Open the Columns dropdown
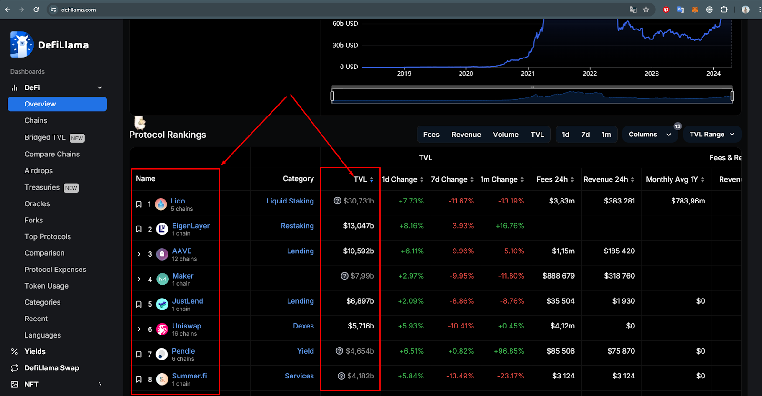The width and height of the screenshot is (762, 396). pyautogui.click(x=650, y=135)
